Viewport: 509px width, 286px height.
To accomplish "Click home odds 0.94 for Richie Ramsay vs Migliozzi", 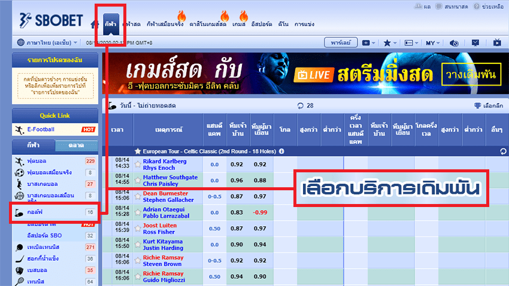I will tap(237, 276).
